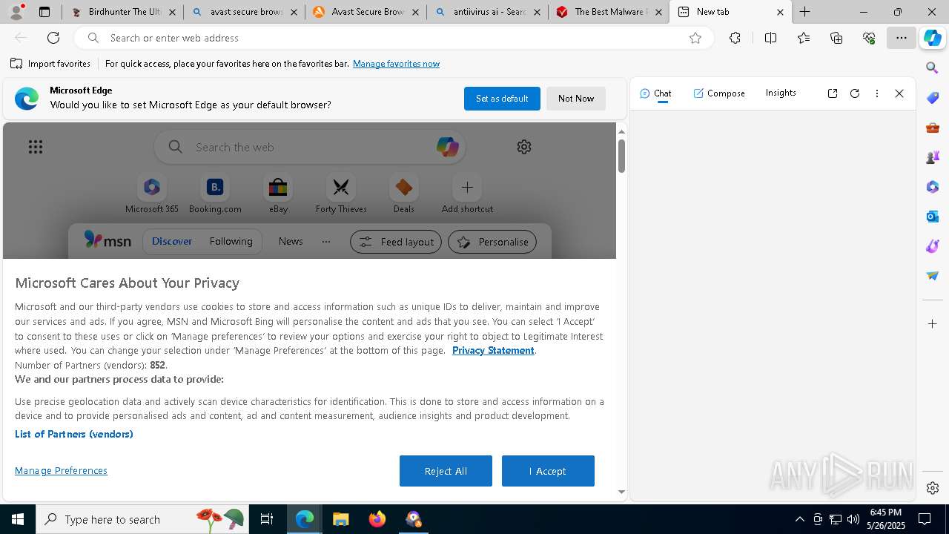Close the New tab tab
The height and width of the screenshot is (534, 949).
[x=780, y=12]
